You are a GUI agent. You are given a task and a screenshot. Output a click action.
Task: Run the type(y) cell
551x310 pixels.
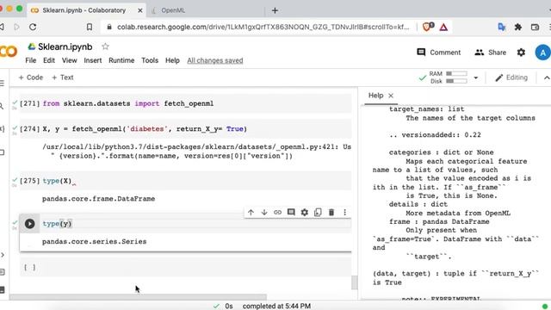click(29, 224)
